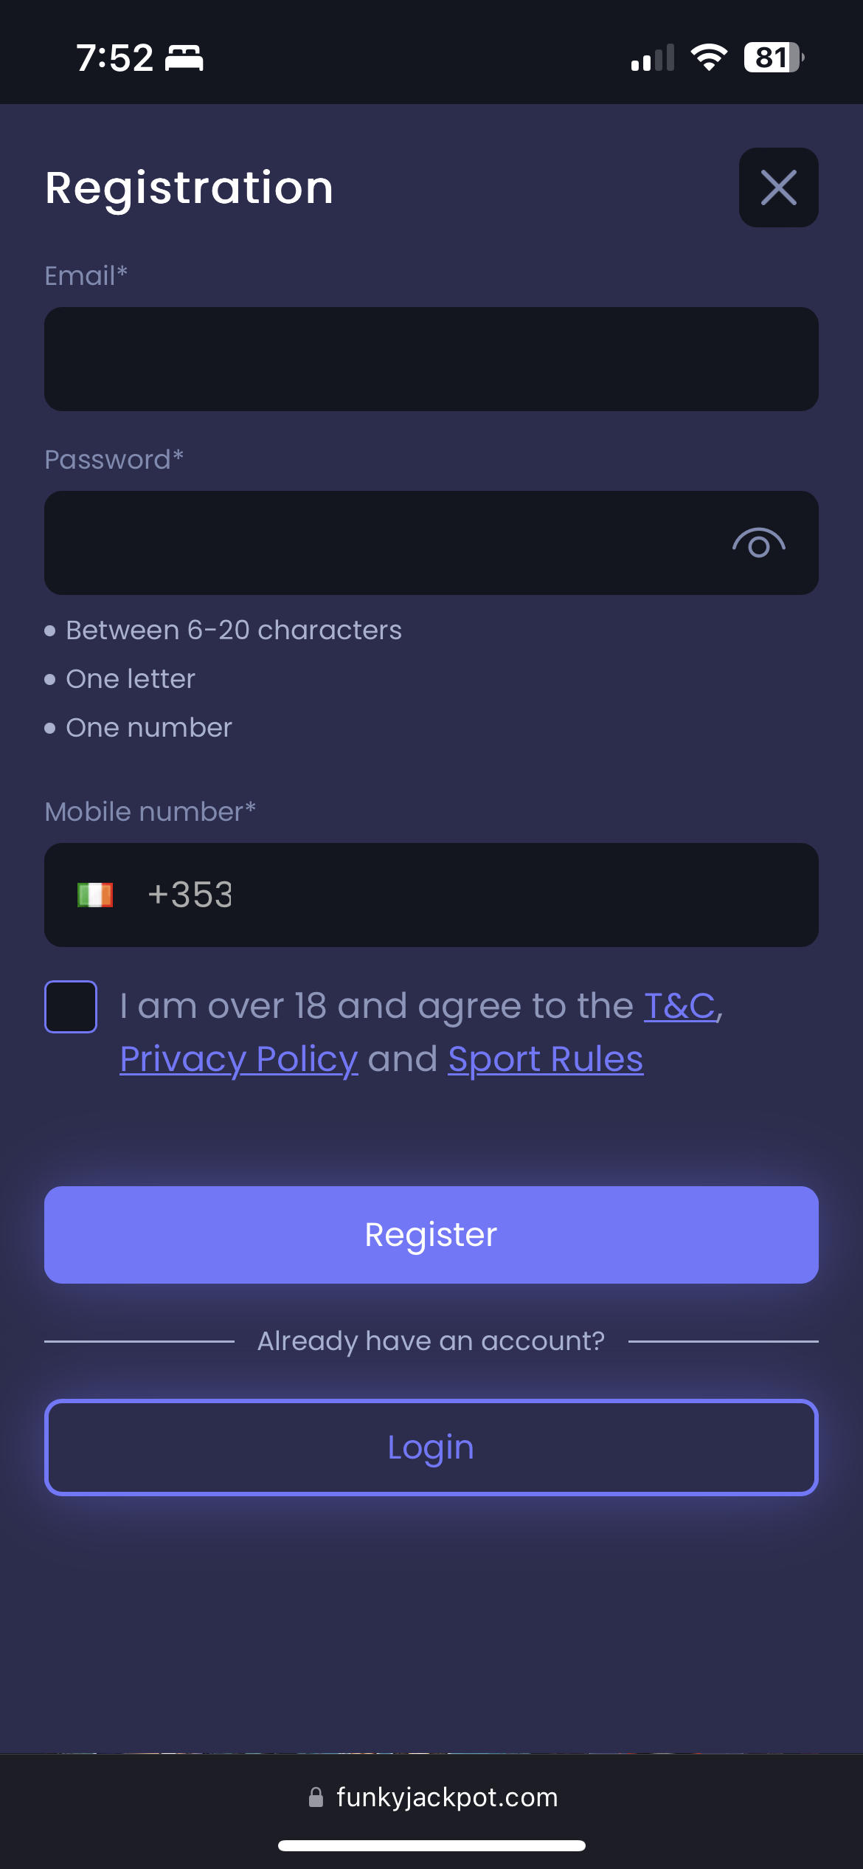Tick the over 18 agreement checkbox
863x1869 pixels.
(x=71, y=1006)
